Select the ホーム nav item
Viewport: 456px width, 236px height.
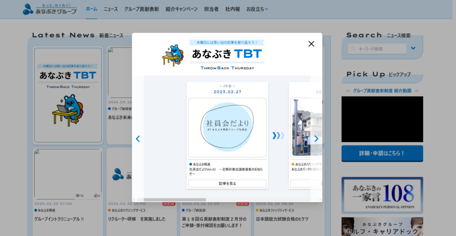(91, 9)
